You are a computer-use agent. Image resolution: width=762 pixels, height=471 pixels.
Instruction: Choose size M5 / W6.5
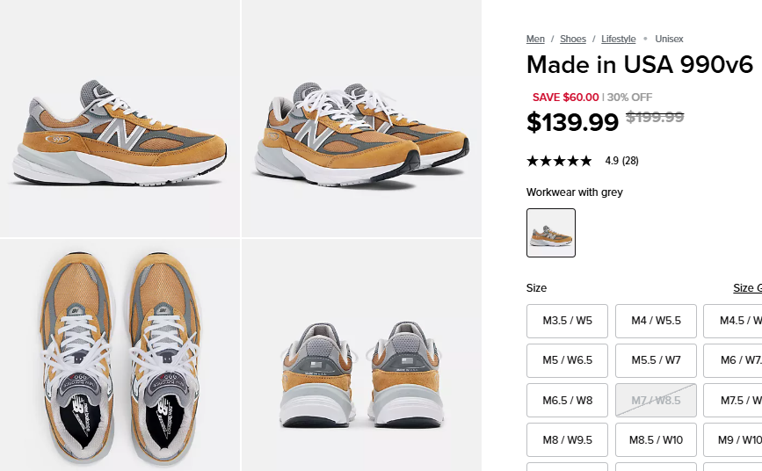click(x=568, y=360)
